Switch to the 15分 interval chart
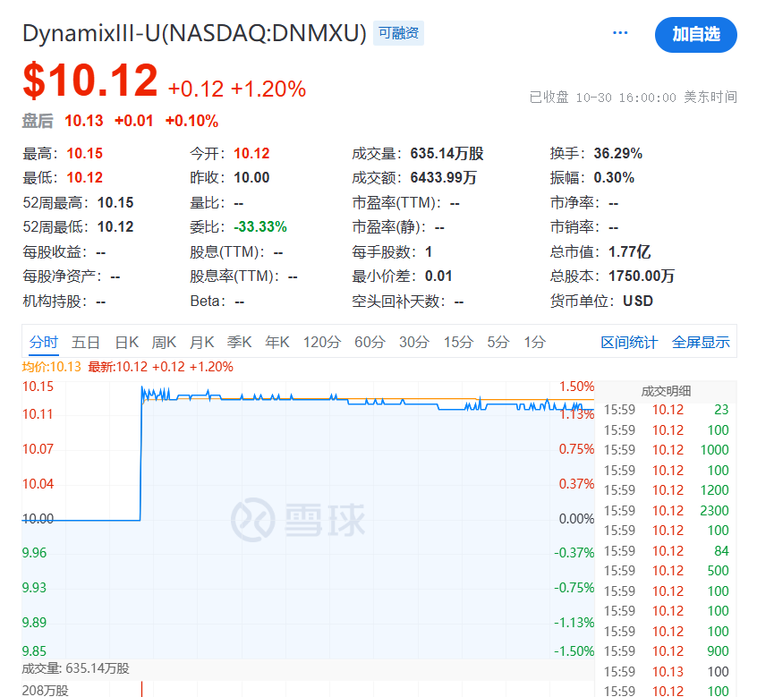This screenshot has height=697, width=757. [x=458, y=342]
